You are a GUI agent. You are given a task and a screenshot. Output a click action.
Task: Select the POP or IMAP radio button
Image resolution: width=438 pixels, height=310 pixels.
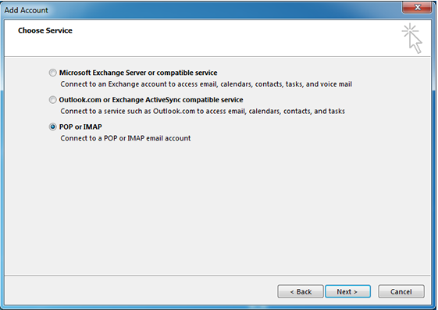(x=52, y=126)
